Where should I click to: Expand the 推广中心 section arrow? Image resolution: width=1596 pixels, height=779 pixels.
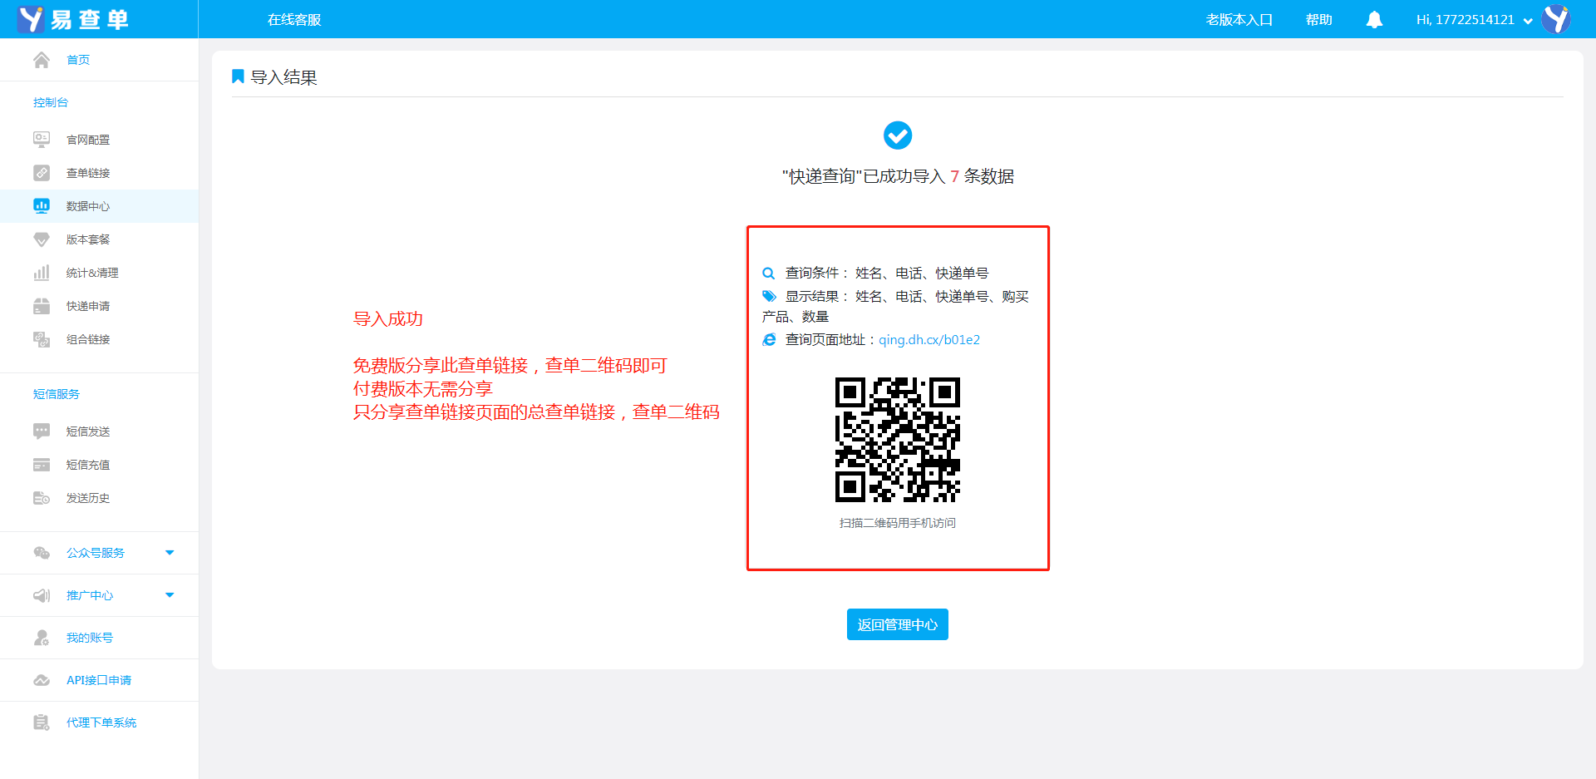[x=170, y=595]
